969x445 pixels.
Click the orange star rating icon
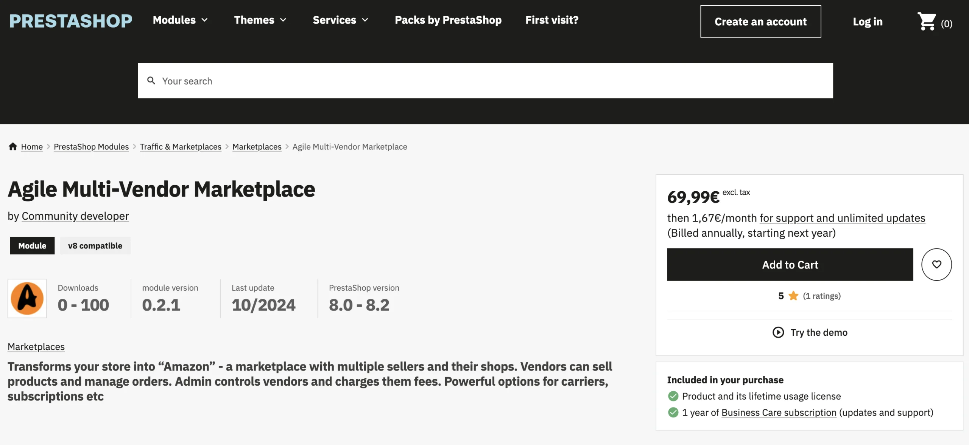pos(793,296)
